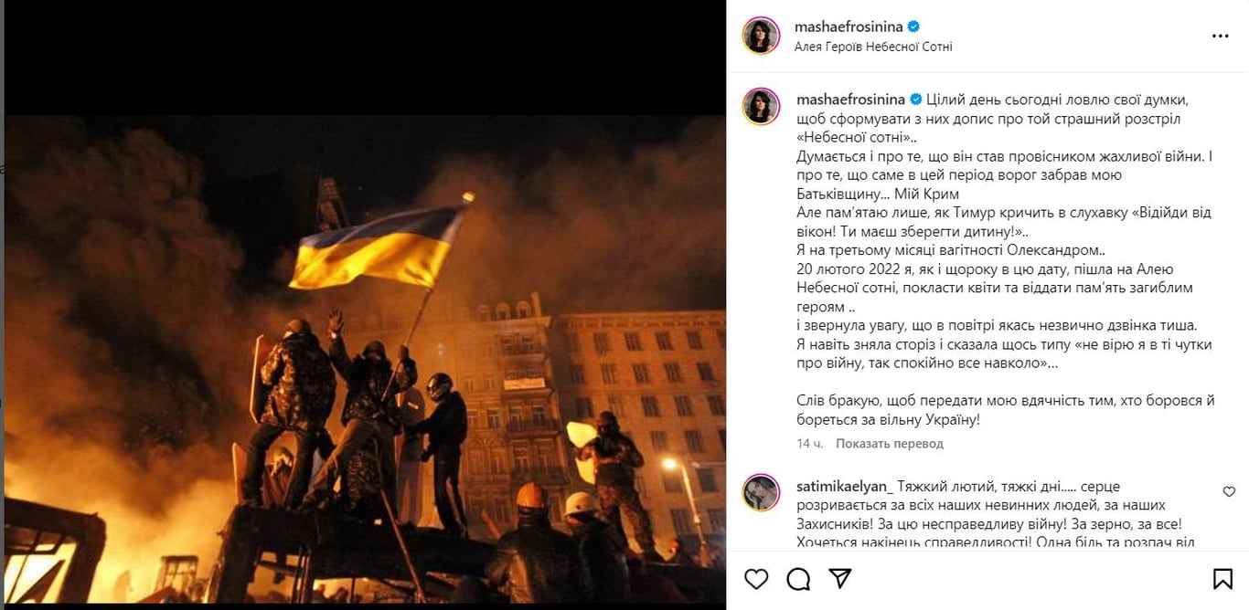1249x610 pixels.
Task: Share the post via paper plane icon
Action: coord(839,579)
